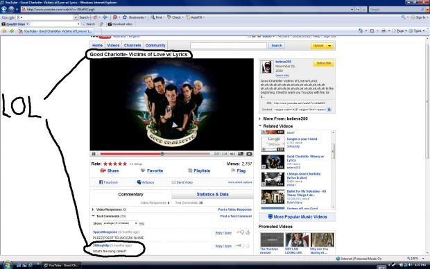Viewport: 430px width, 269px height.
Task: Click the browser Back button
Action: 4,9
